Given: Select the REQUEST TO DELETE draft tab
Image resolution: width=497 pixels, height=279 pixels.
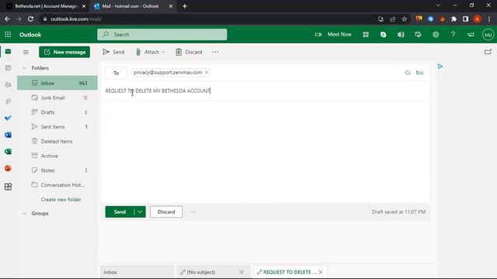Looking at the screenshot, I should tap(287, 272).
